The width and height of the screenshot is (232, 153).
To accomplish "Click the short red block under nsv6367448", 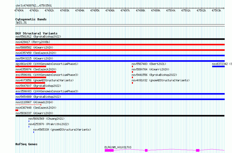I will point(17,111).
